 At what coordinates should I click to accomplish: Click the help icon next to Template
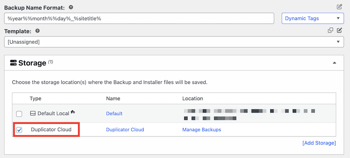[x=38, y=31]
